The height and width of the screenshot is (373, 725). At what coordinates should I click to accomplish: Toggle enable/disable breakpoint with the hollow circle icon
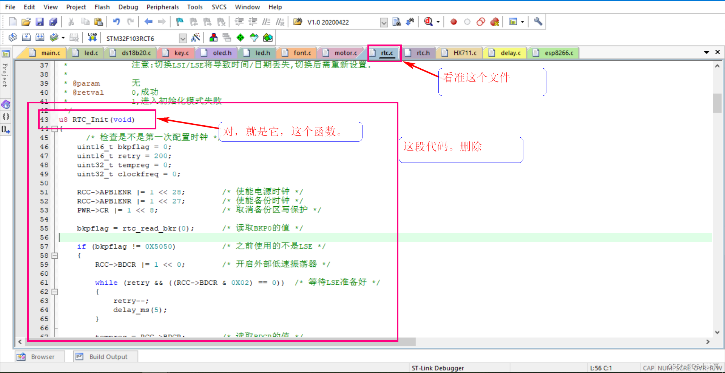pyautogui.click(x=467, y=22)
